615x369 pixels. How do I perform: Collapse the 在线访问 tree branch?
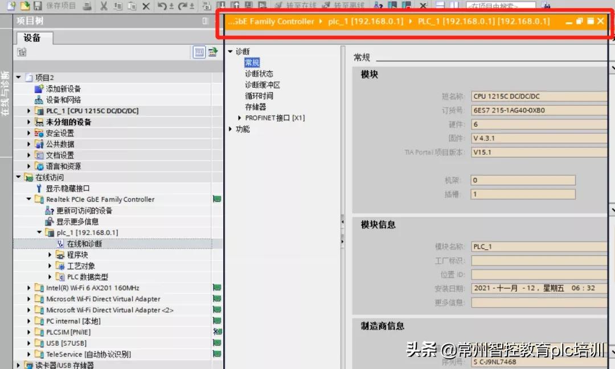click(x=17, y=177)
